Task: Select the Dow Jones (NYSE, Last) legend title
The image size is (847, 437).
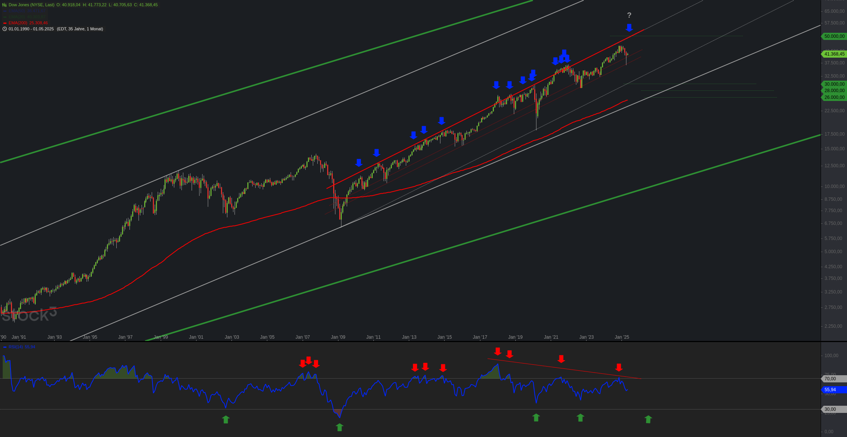Action: [x=31, y=5]
